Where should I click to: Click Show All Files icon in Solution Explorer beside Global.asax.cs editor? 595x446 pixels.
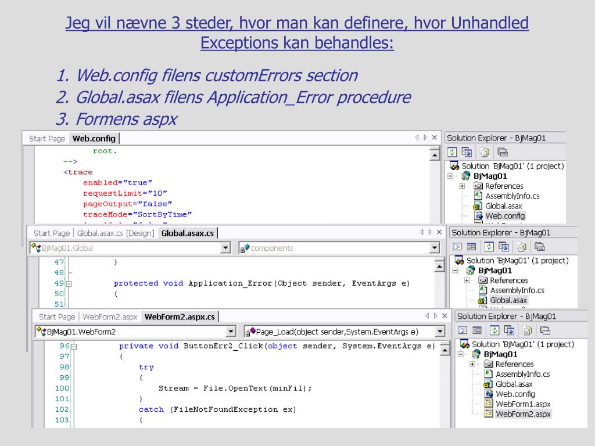[522, 247]
